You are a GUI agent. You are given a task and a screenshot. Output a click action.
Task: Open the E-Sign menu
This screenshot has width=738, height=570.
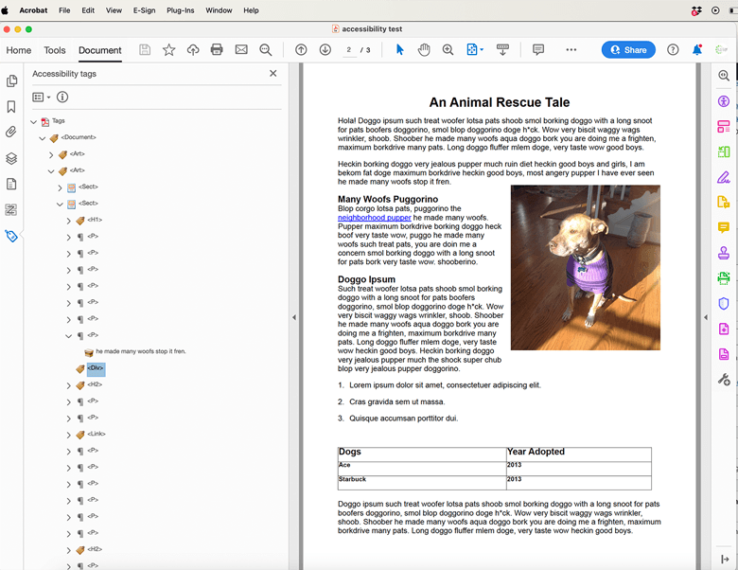pyautogui.click(x=144, y=10)
